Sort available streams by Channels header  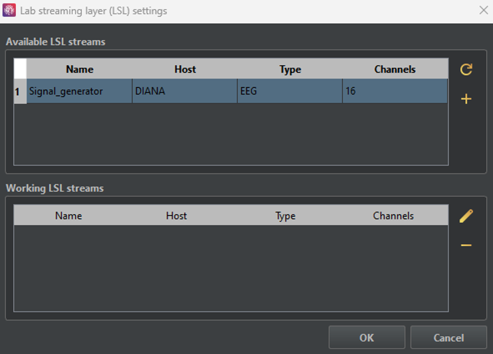point(395,69)
